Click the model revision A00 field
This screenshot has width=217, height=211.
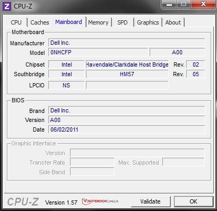pos(177,52)
